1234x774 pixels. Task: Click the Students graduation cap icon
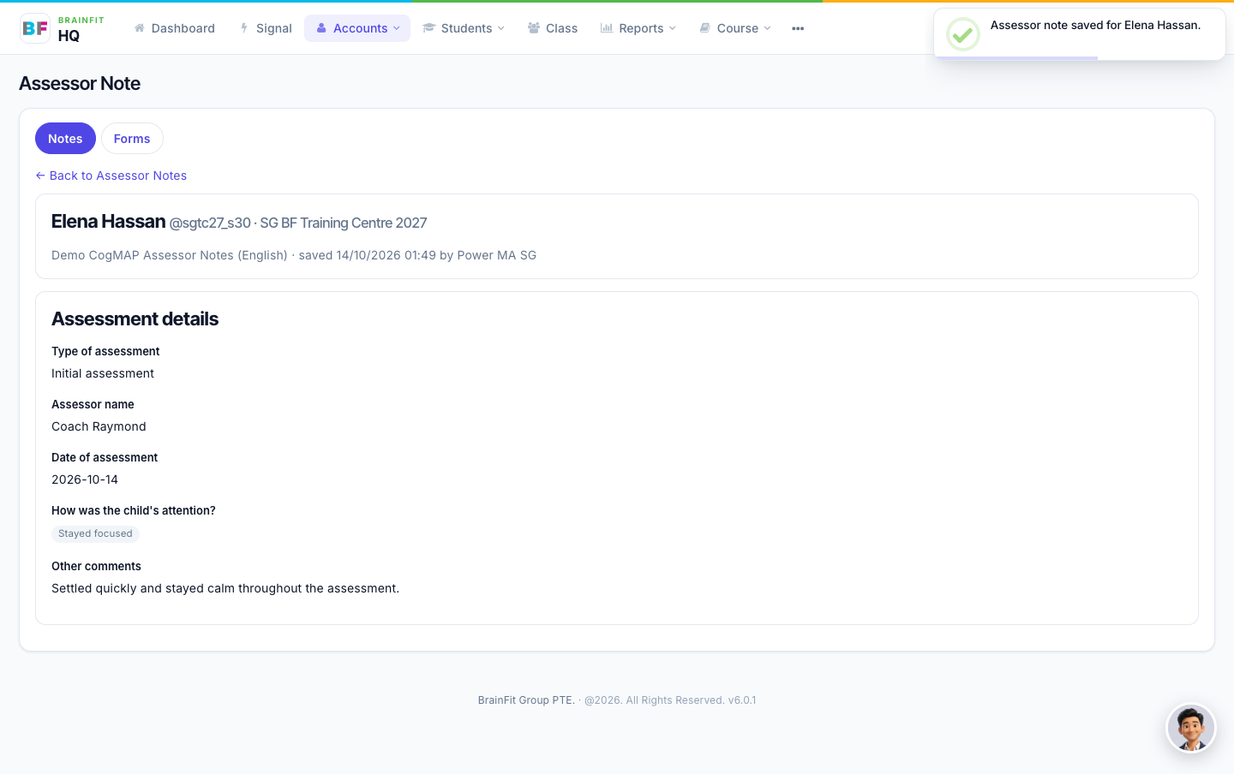coord(429,28)
